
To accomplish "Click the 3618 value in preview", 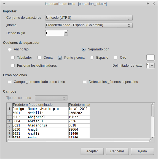I will [x=79, y=126].
